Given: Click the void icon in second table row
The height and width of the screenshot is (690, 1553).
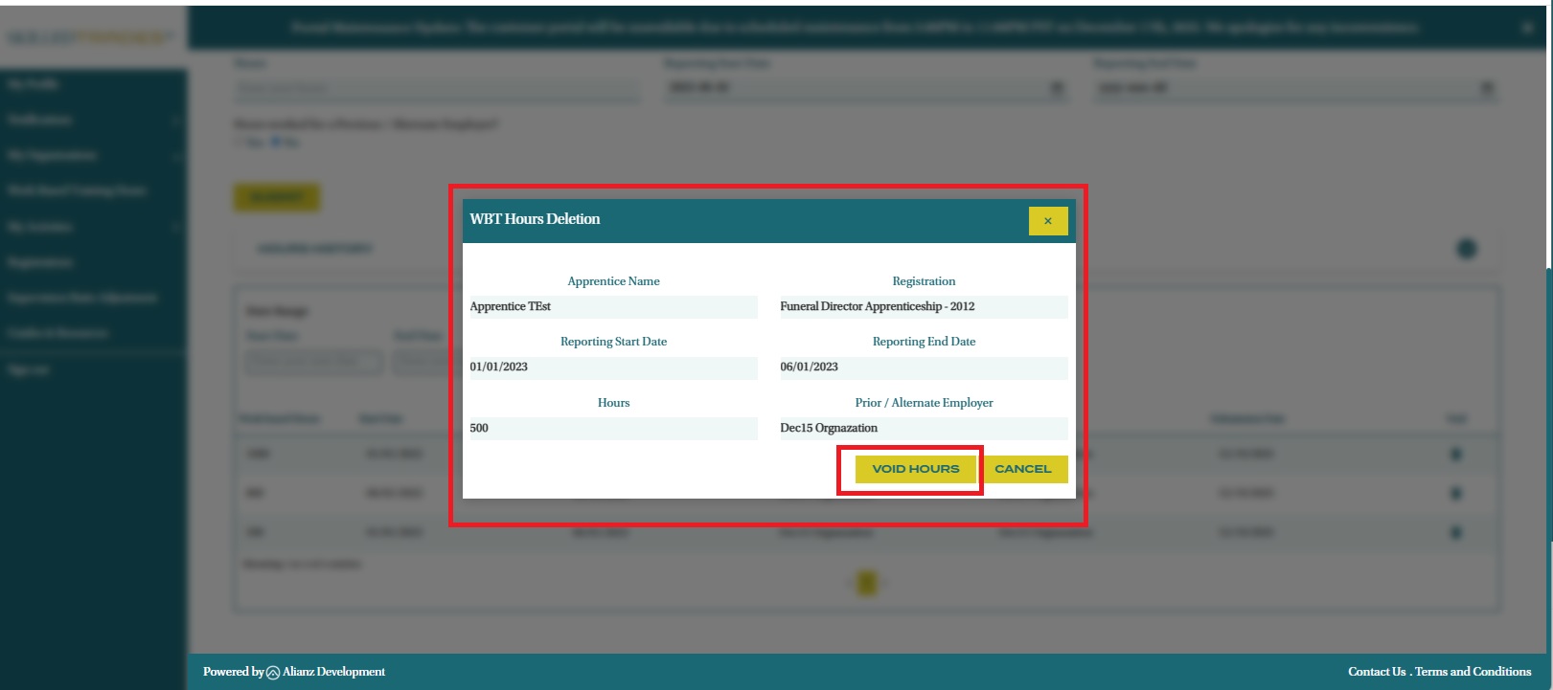Looking at the screenshot, I should click(1456, 493).
